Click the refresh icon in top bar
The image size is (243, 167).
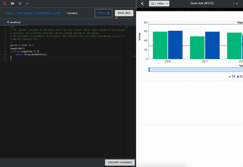click(19, 3)
